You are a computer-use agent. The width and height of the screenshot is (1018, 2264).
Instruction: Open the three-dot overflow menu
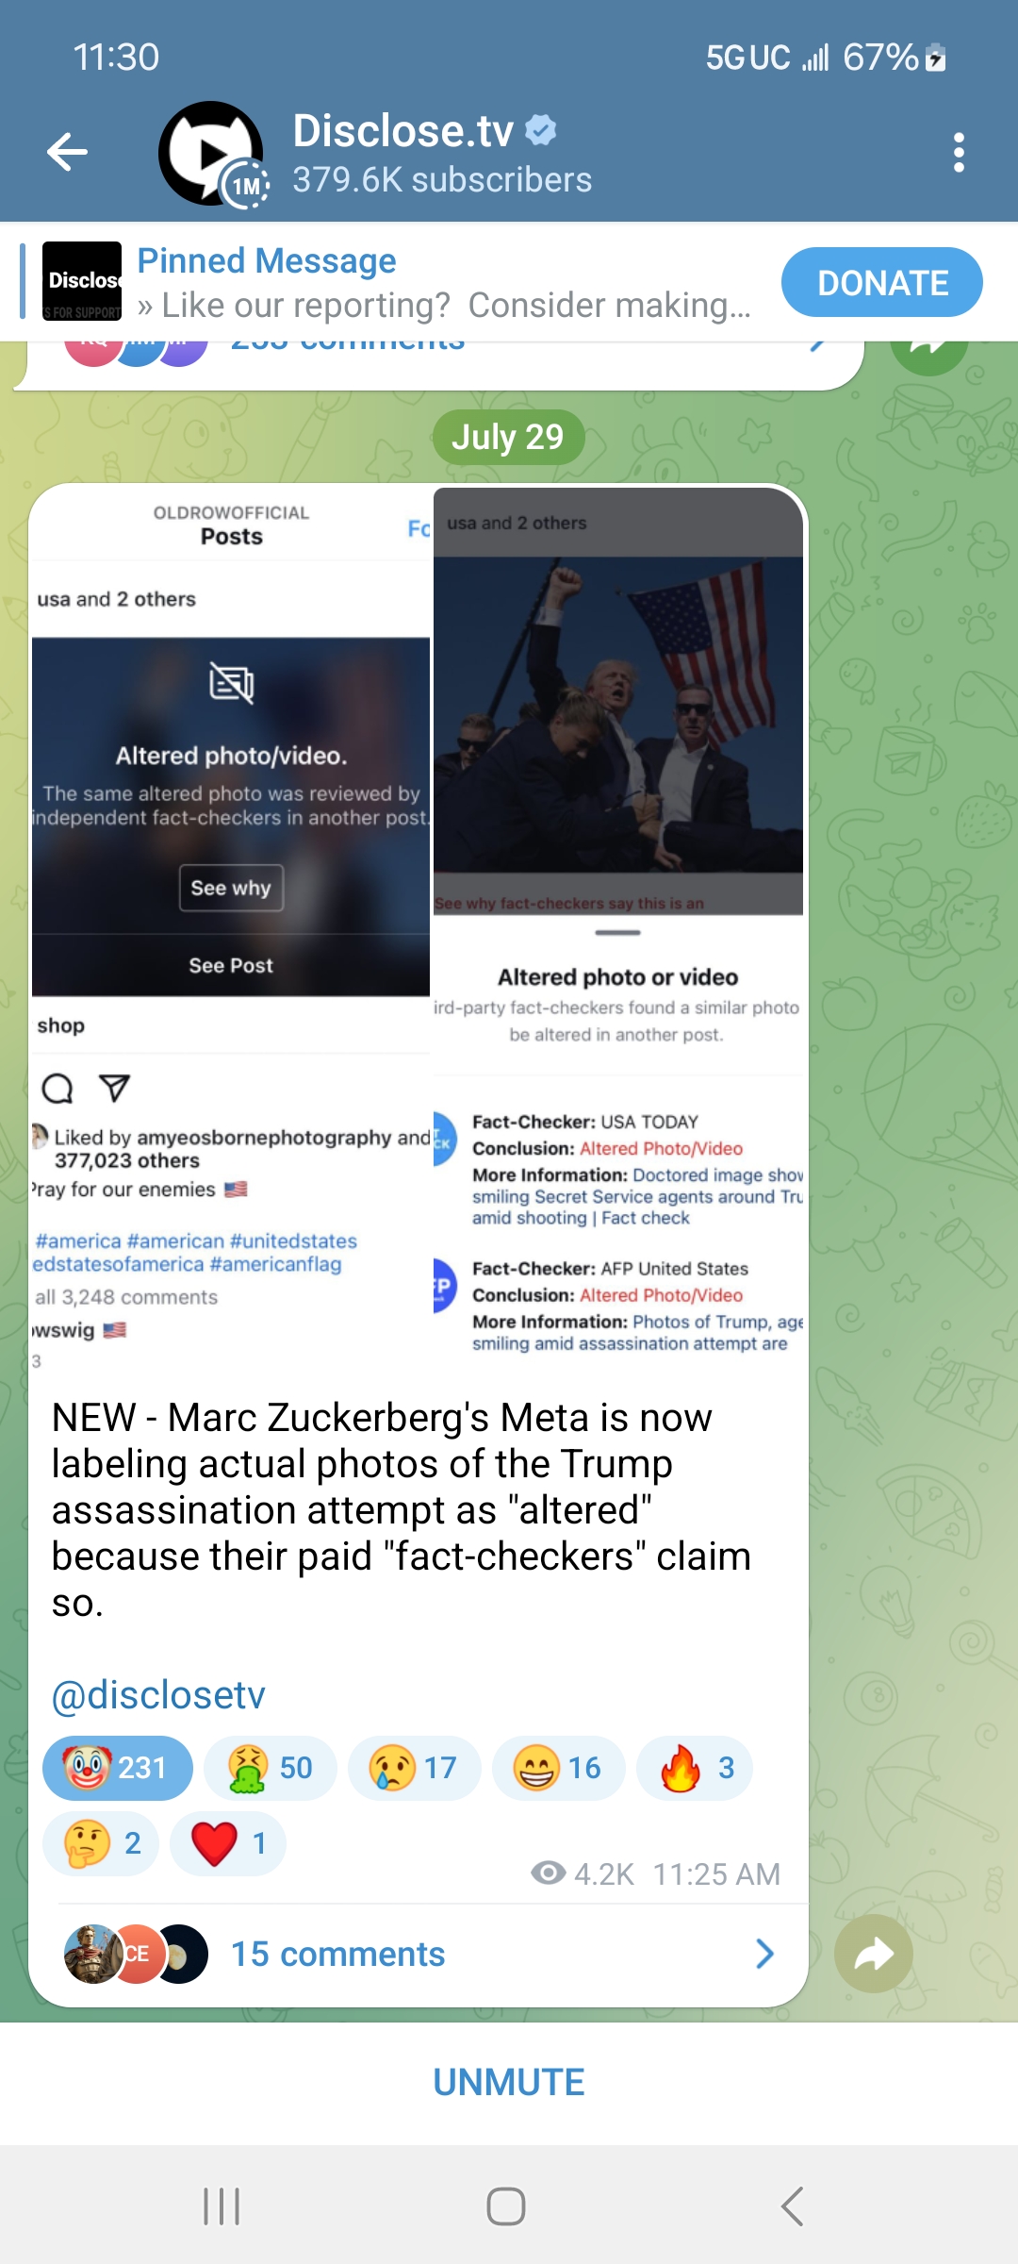click(959, 152)
